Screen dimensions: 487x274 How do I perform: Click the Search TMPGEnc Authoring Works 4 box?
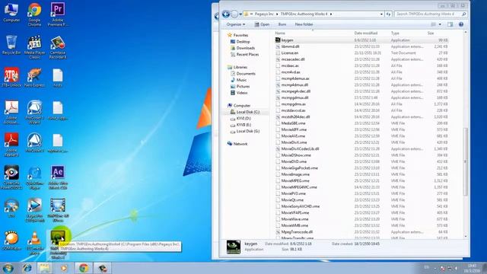(x=431, y=14)
